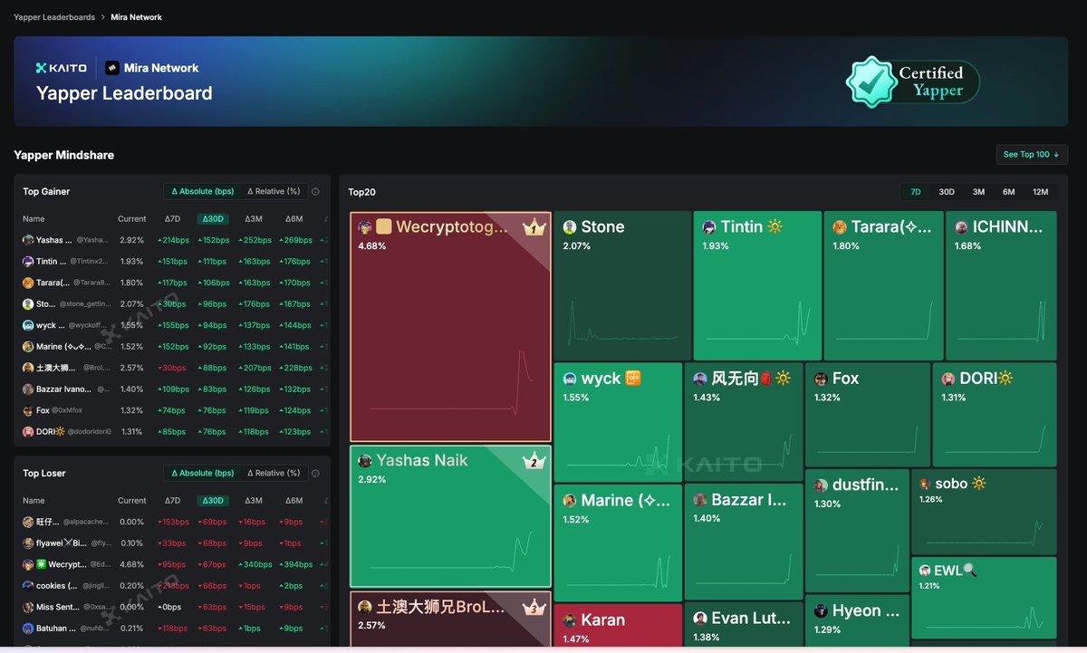The width and height of the screenshot is (1087, 653).
Task: Click Evan Lut avatar in treemap tile
Action: (x=700, y=619)
